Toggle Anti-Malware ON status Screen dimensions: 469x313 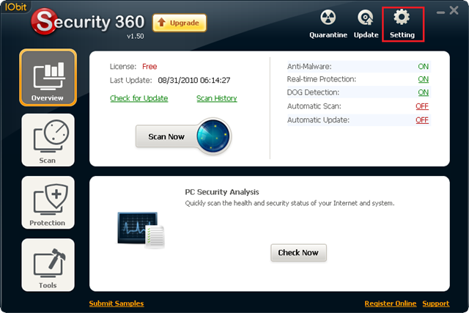point(424,67)
